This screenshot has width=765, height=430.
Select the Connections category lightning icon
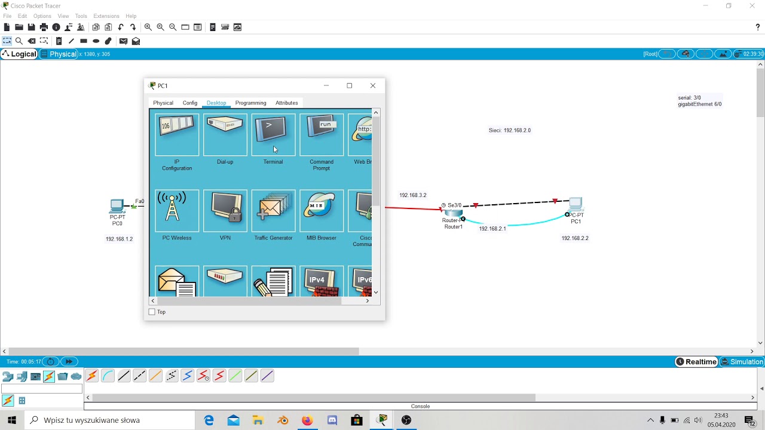pos(49,376)
